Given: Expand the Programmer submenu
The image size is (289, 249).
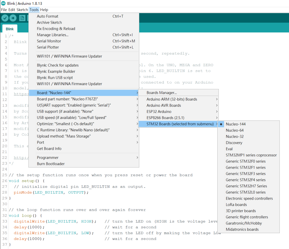Looking at the screenshot, I should 84,158.
